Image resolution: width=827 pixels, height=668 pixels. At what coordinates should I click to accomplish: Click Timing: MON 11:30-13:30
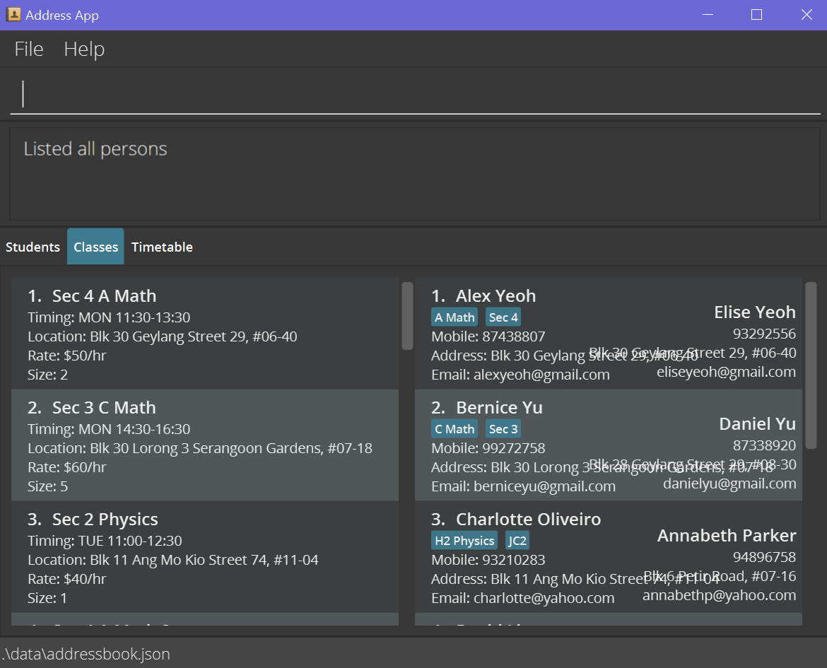tap(109, 317)
